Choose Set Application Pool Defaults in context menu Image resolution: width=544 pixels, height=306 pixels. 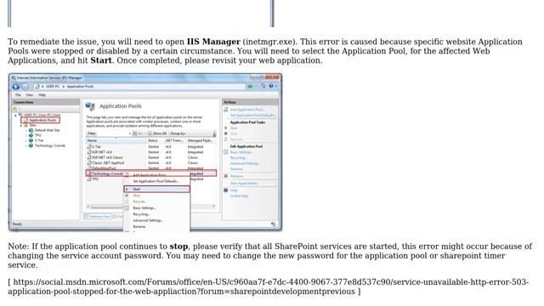[156, 181]
